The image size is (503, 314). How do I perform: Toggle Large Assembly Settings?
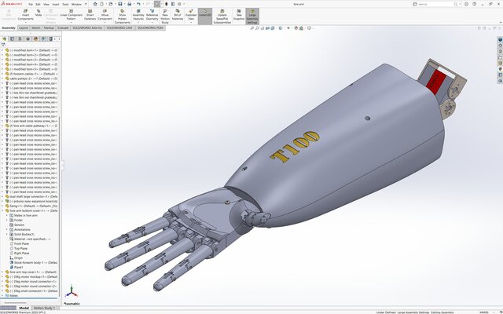[252, 16]
